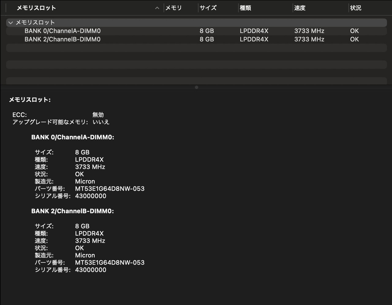Click the 種類 column header

click(x=245, y=8)
